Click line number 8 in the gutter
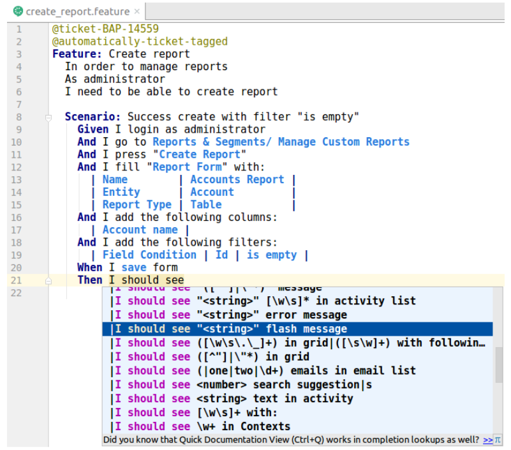The width and height of the screenshot is (511, 450). tap(19, 117)
